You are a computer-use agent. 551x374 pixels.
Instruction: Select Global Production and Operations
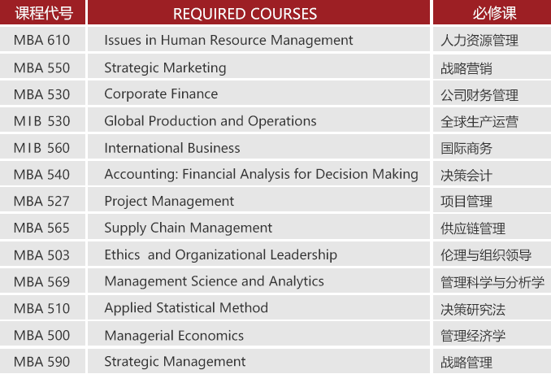pos(210,121)
